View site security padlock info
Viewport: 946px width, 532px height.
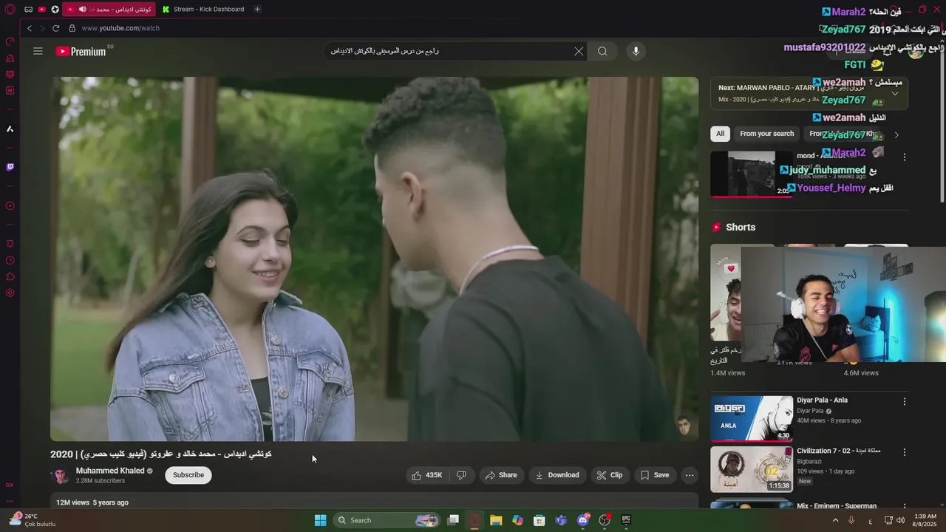point(72,28)
